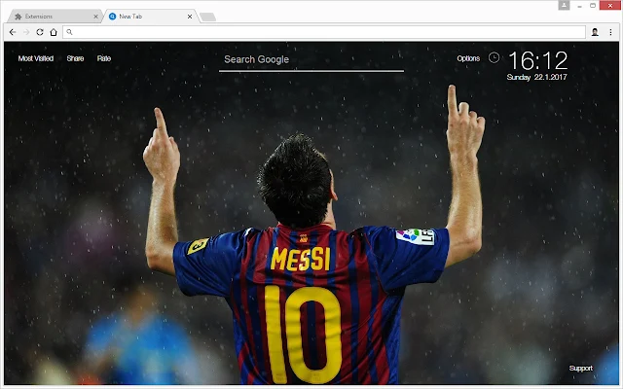Click the Rate link
This screenshot has width=623, height=389.
point(104,58)
